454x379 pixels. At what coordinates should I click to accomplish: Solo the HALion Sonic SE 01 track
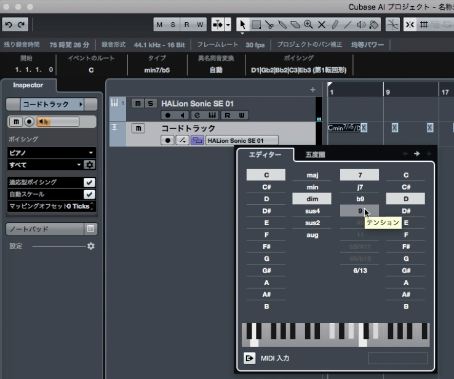[151, 103]
